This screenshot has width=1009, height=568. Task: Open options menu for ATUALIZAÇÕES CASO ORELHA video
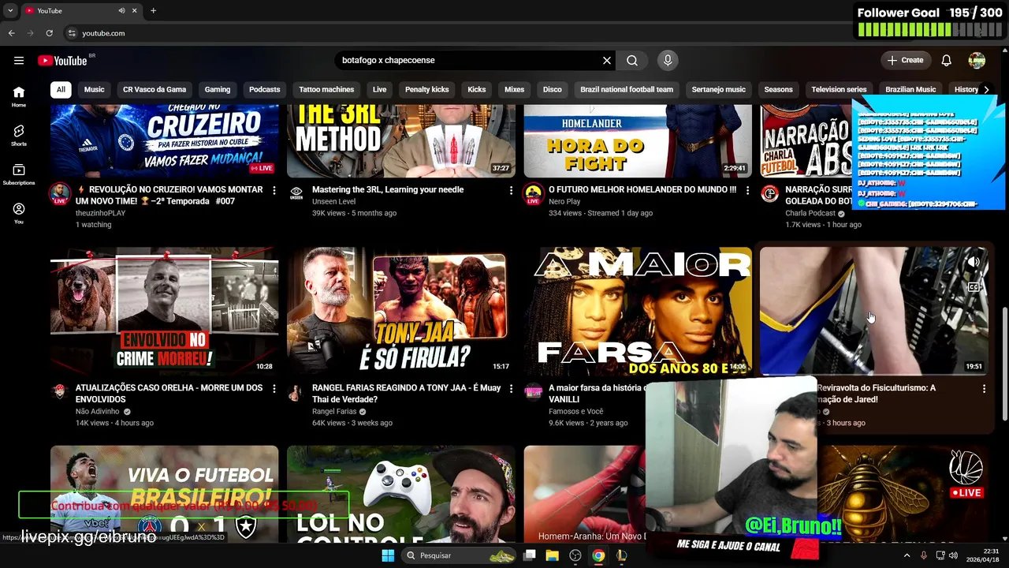[274, 388]
